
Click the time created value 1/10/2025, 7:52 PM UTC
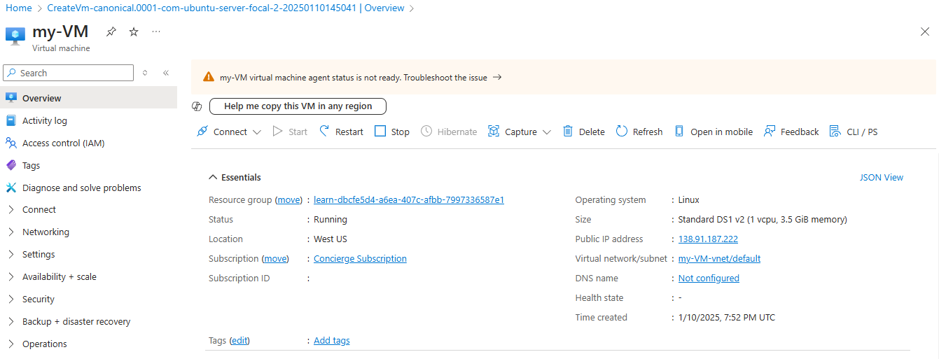pos(727,317)
